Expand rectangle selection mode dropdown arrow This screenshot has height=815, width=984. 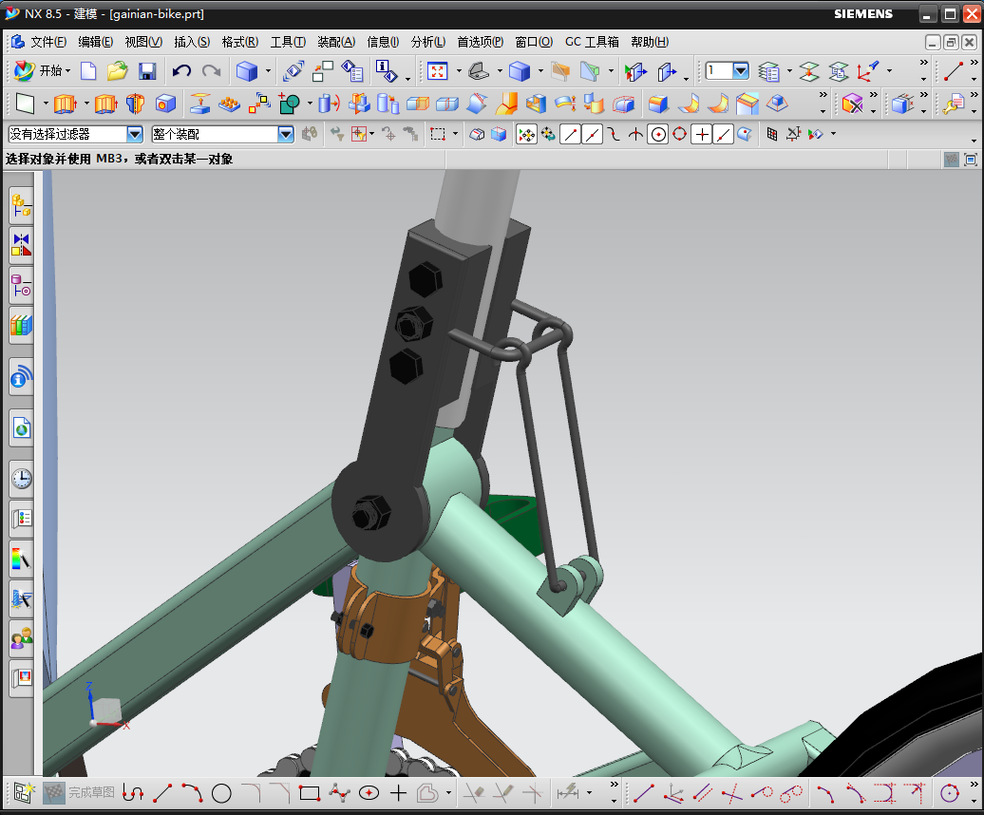[455, 134]
